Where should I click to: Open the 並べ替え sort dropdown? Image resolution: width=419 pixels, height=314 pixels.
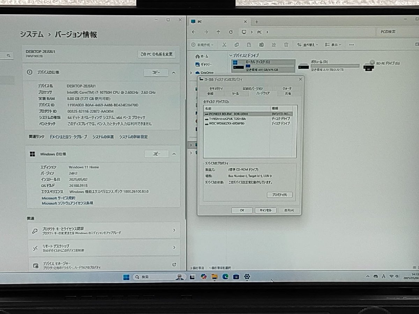coord(307,45)
